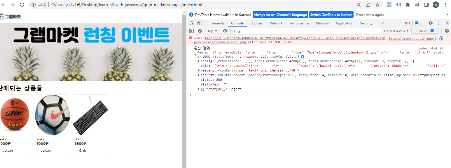The width and height of the screenshot is (451, 168).
Task: Click the blue messages badge showing 2
Action: [x=418, y=23]
